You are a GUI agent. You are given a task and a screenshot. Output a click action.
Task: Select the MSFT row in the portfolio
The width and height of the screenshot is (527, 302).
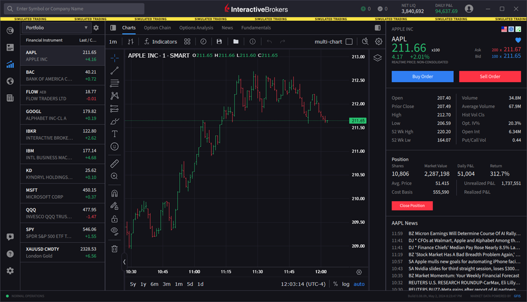(63, 193)
